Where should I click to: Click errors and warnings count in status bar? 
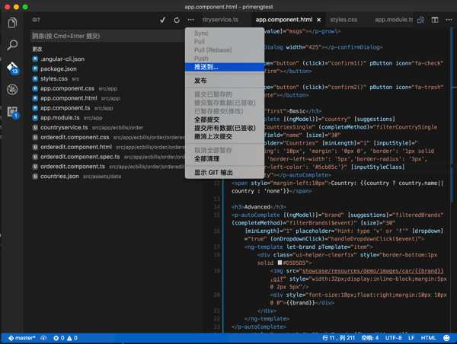66,338
